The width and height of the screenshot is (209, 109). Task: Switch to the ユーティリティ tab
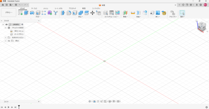point(96,8)
